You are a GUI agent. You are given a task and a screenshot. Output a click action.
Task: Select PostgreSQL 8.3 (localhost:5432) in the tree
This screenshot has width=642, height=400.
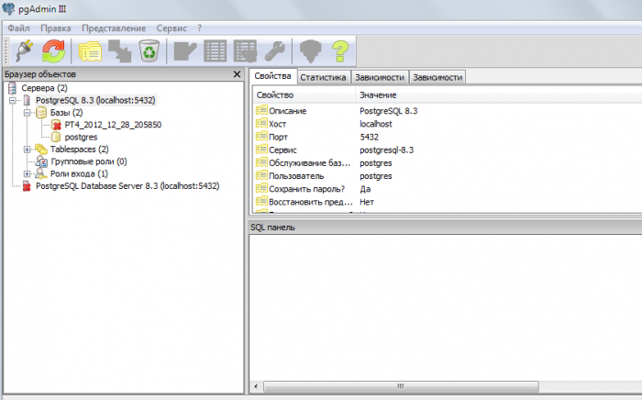[x=95, y=100]
